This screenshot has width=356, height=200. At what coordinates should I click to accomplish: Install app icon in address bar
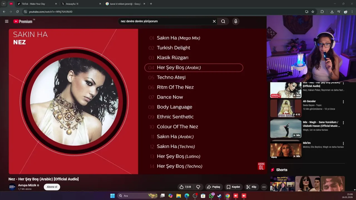coord(306,12)
